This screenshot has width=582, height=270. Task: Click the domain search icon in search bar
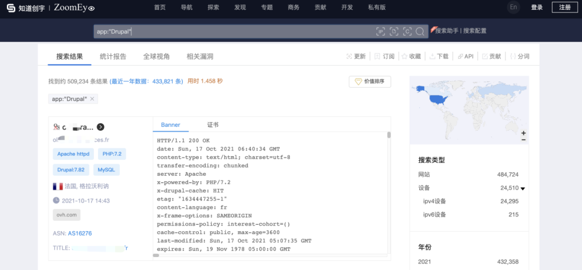click(x=394, y=32)
